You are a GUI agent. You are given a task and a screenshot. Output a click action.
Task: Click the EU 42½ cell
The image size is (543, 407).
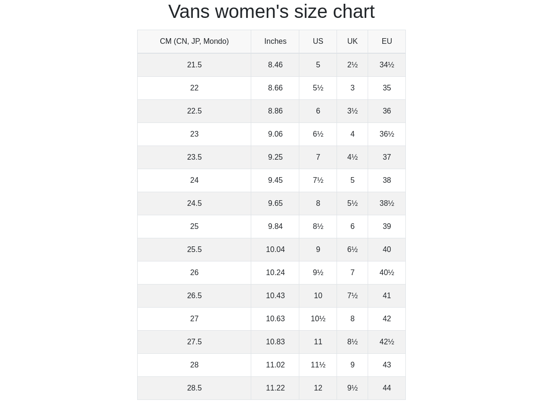tap(387, 342)
